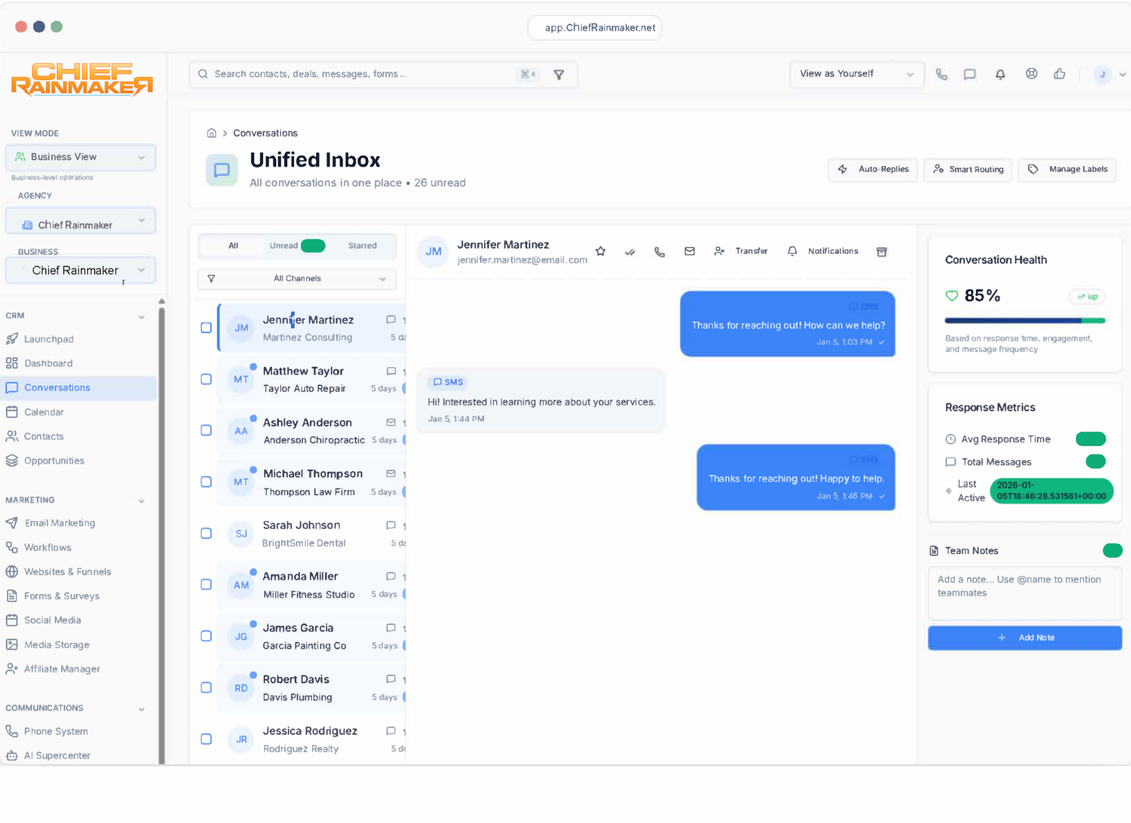Email Jennifer Martinez via envelope icon
Screen dimensions: 1131x823
[x=690, y=251]
